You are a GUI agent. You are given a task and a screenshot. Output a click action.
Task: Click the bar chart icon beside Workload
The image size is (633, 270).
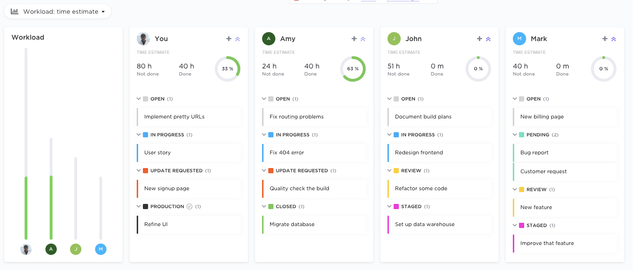[x=15, y=11]
